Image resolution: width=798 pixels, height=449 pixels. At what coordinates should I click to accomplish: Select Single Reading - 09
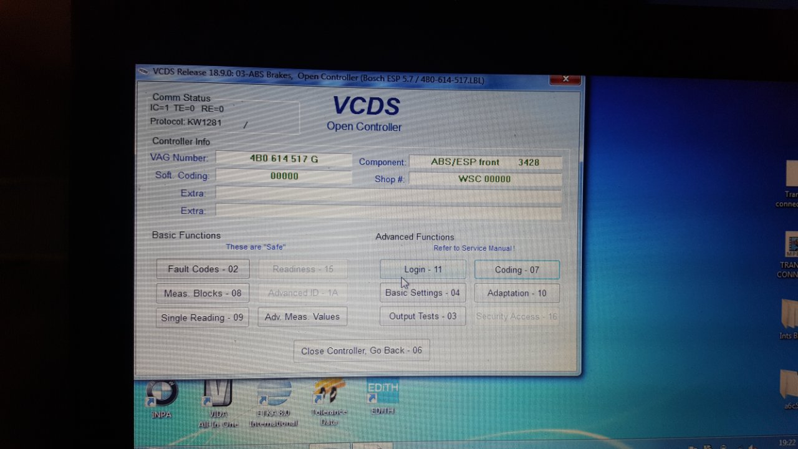(202, 317)
